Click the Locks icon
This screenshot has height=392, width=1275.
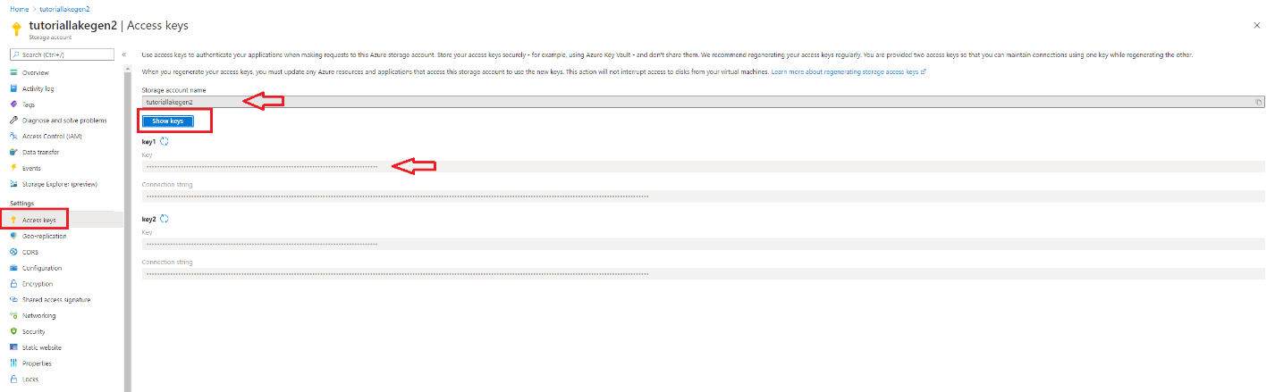pyautogui.click(x=13, y=379)
